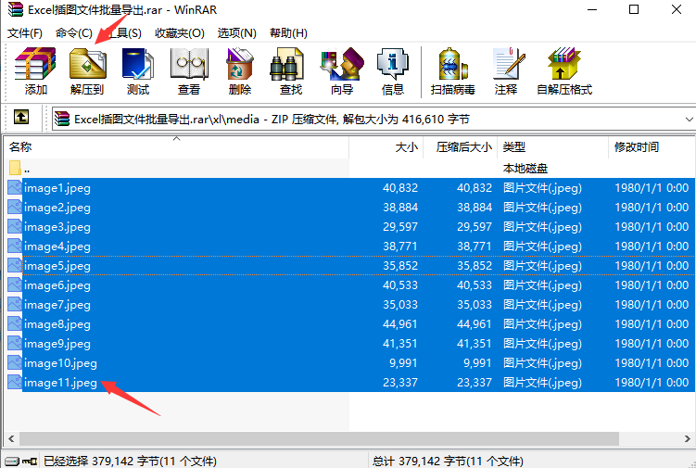The width and height of the screenshot is (696, 468).
Task: Sort by Type (类型) column header
Action: [552, 147]
